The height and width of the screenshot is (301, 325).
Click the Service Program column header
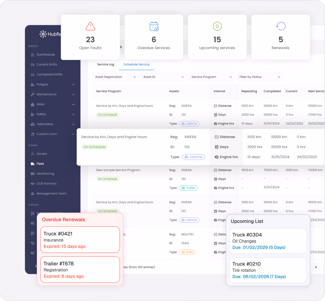109,91
